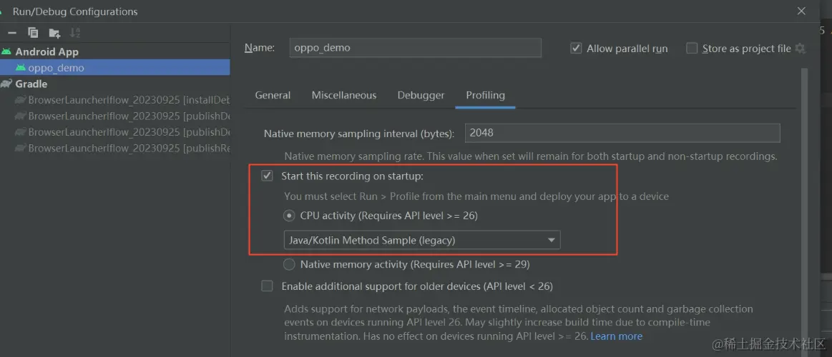832x357 pixels.
Task: Open the Debugger tab
Action: point(421,95)
